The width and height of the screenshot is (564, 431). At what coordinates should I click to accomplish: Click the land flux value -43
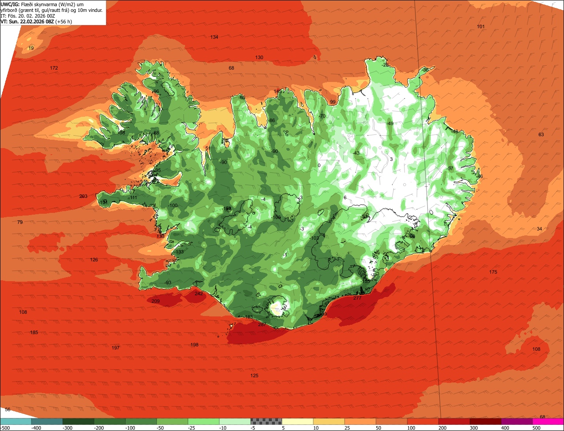coord(356,153)
